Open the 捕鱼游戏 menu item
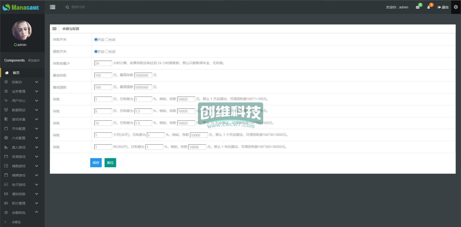 (x=22, y=166)
